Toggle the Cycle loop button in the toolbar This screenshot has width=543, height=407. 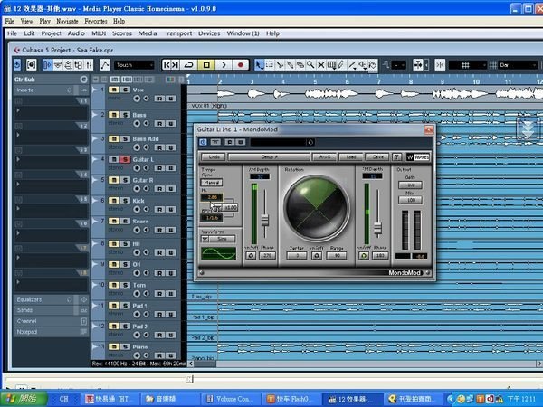point(188,65)
